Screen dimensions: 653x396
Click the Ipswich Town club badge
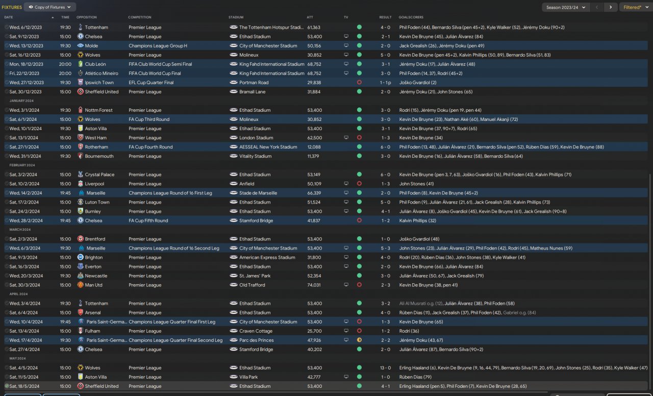point(80,83)
